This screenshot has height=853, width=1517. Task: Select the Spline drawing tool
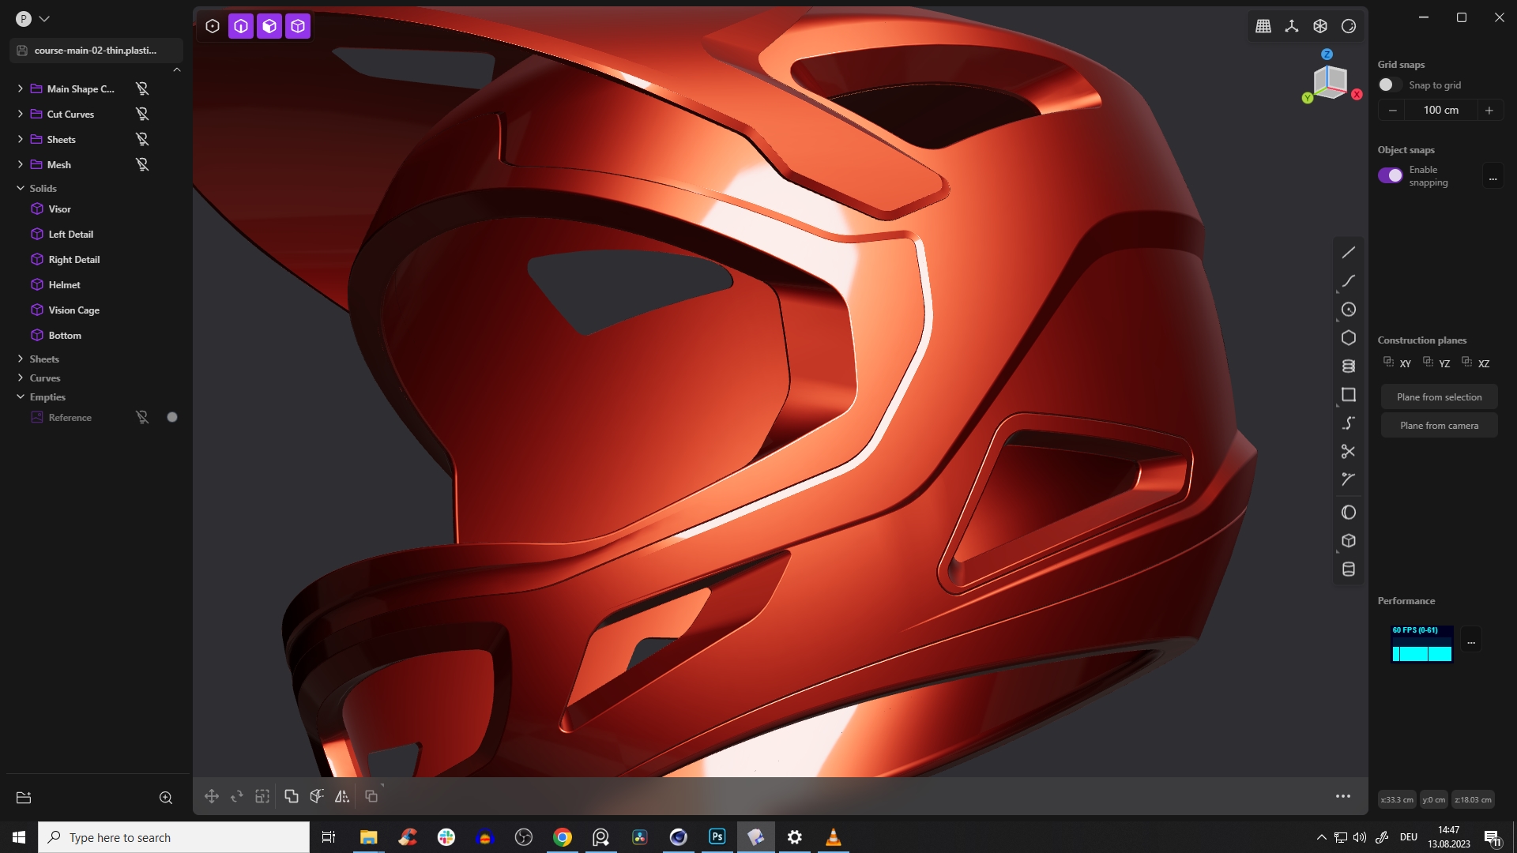(x=1349, y=423)
